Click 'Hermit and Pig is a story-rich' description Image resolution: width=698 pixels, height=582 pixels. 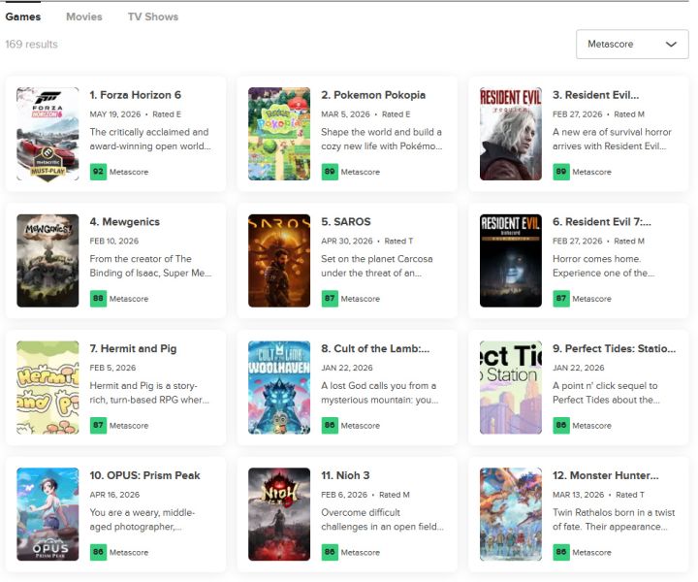[149, 393]
